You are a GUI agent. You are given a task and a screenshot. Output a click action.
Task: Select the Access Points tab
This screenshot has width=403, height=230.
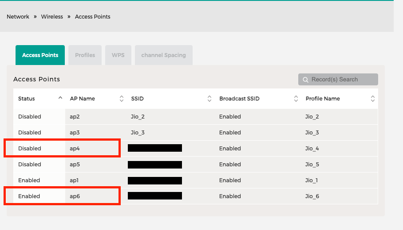click(x=40, y=55)
